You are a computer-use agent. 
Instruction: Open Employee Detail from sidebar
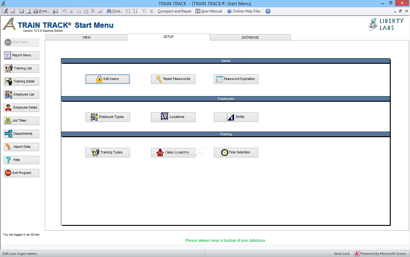click(x=21, y=108)
